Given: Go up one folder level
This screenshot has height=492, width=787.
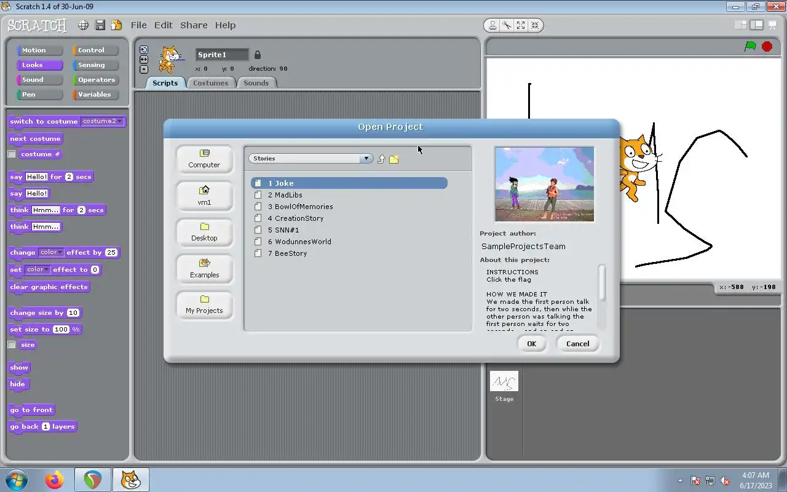Looking at the screenshot, I should [381, 159].
